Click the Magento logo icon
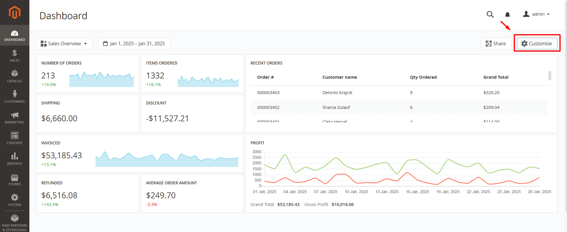This screenshot has width=567, height=232. [x=15, y=12]
